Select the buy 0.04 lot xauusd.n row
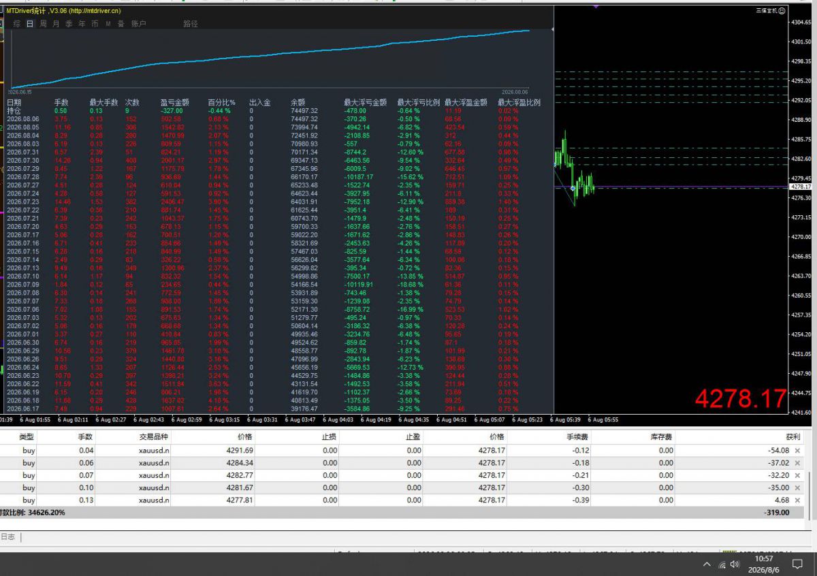817x576 pixels. coord(402,451)
